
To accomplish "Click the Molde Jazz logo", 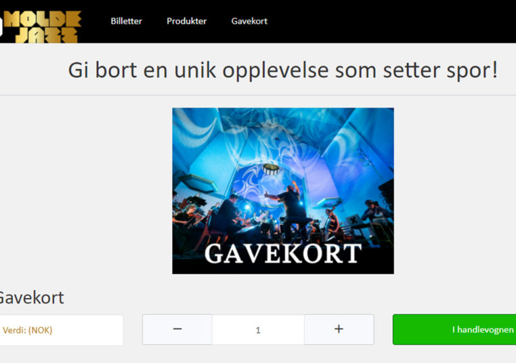I will click(x=40, y=26).
